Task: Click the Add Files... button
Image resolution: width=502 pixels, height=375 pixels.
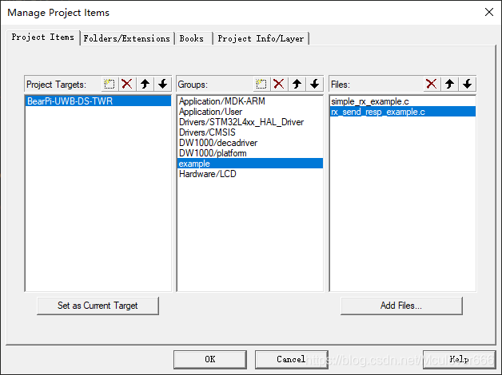Action: [401, 306]
